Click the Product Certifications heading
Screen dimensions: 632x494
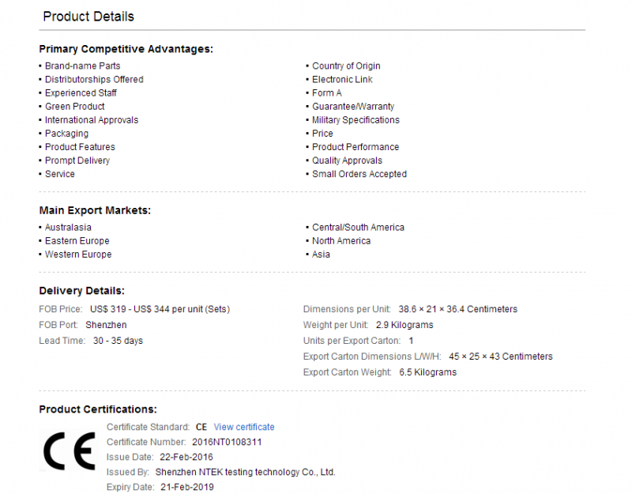click(98, 409)
